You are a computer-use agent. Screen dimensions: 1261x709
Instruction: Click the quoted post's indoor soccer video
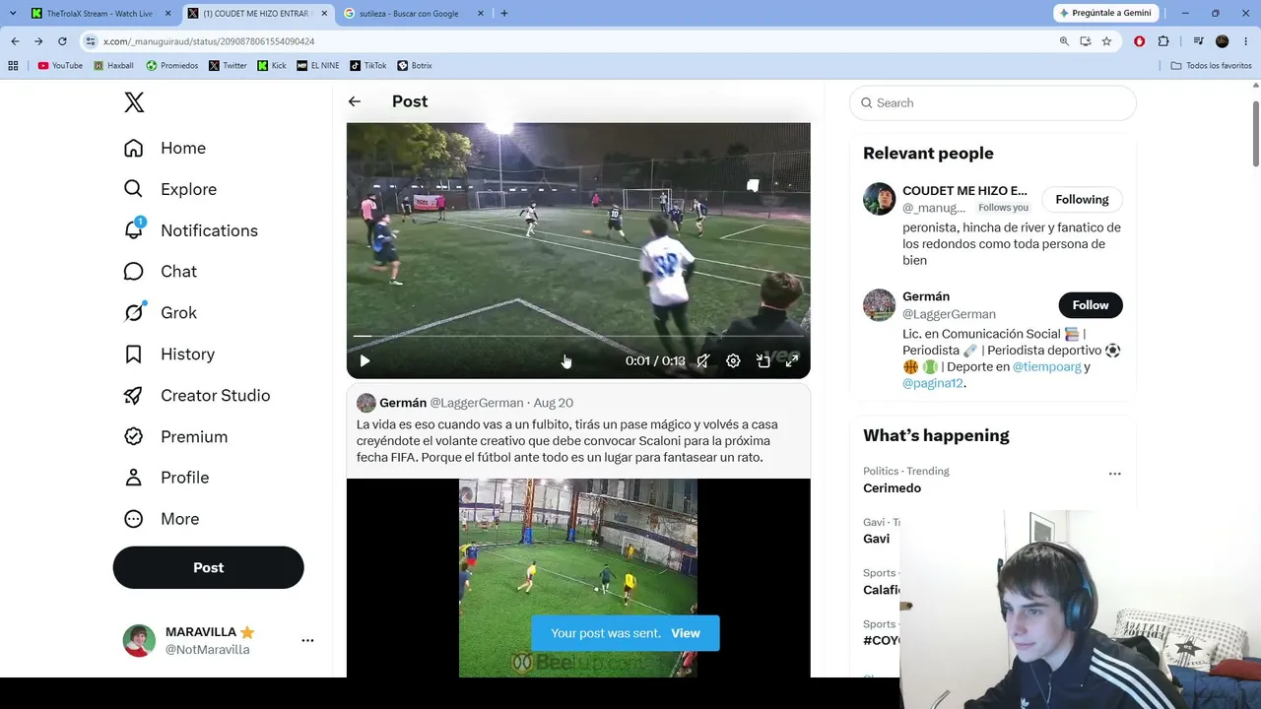[578, 578]
